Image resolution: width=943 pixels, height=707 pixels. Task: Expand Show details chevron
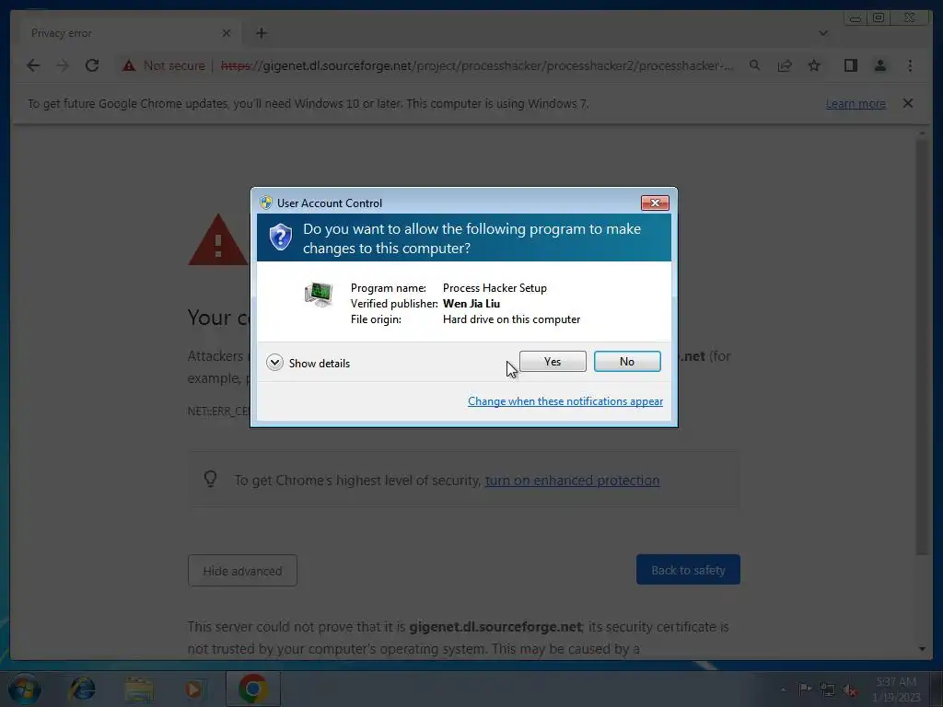[274, 363]
